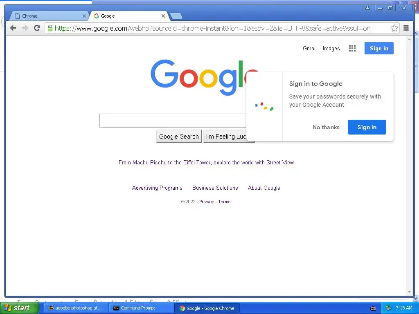The width and height of the screenshot is (419, 314).
Task: Click the Sign in to Google popup heading
Action: tap(315, 83)
